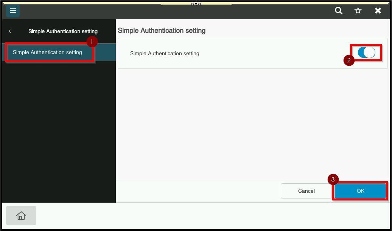Image resolution: width=392 pixels, height=231 pixels.
Task: Open the hamburger menu in the top bar
Action: point(12,11)
